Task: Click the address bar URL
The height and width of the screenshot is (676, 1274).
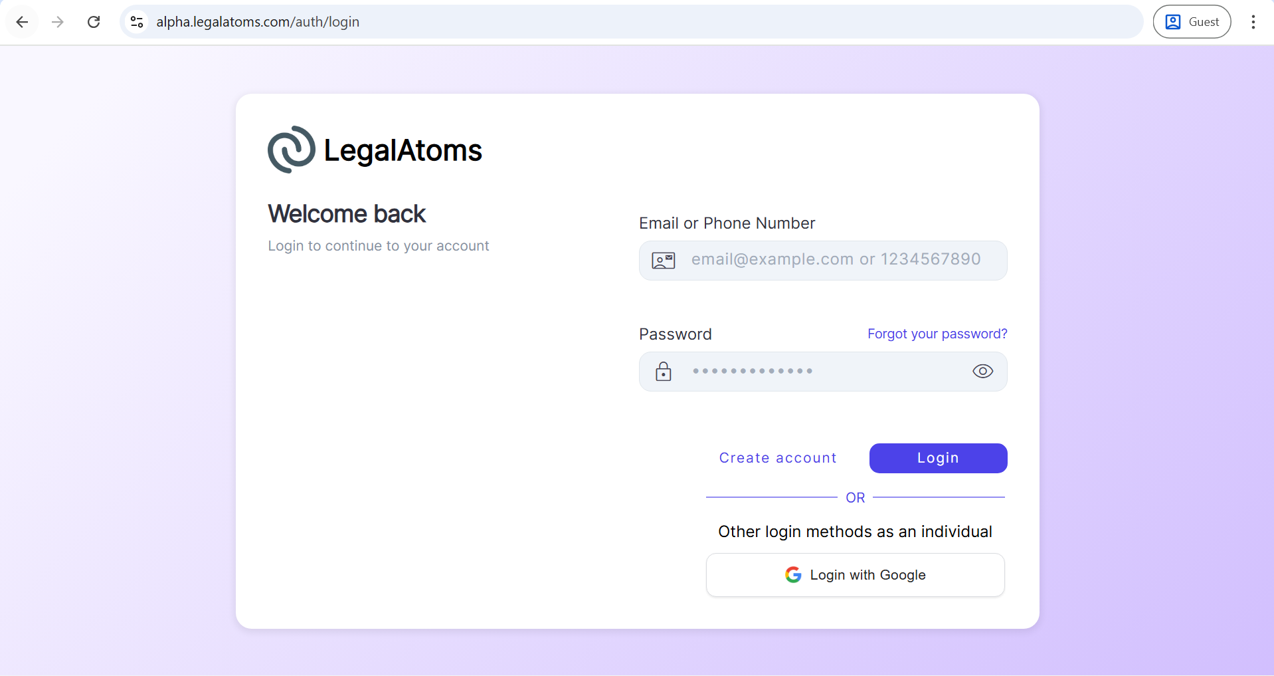Action: point(258,22)
